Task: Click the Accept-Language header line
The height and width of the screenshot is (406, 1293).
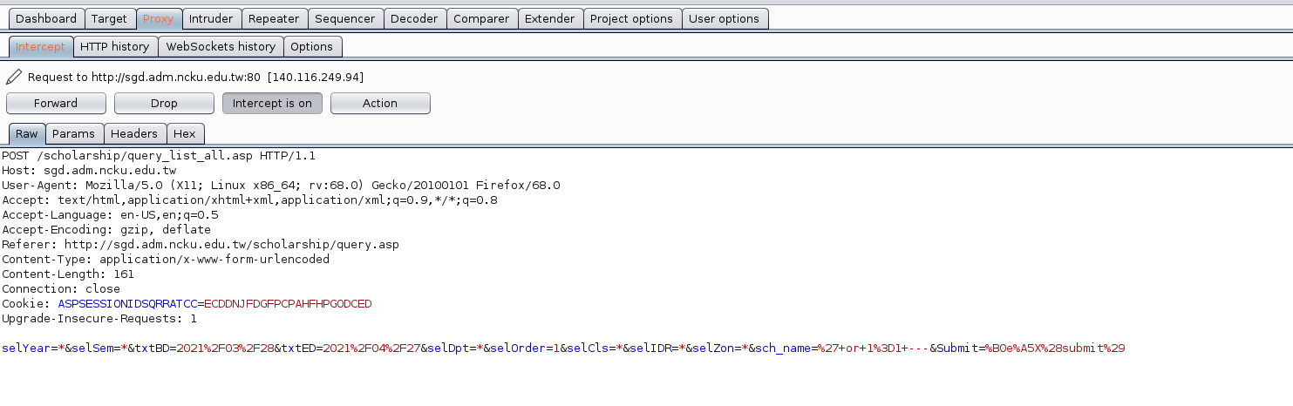Action: coord(110,215)
